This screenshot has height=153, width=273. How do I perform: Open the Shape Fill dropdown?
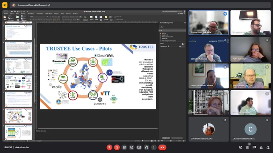118,17
